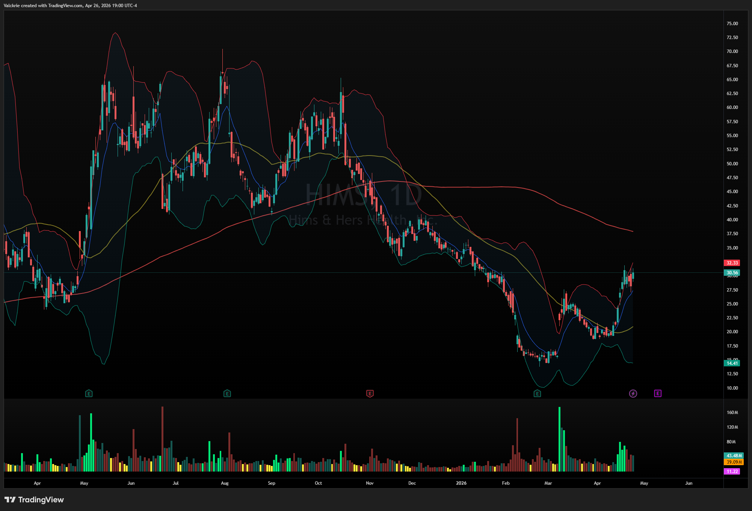Click the 75.00 price scale label
Viewport: 752px width, 511px height.
[x=732, y=23]
